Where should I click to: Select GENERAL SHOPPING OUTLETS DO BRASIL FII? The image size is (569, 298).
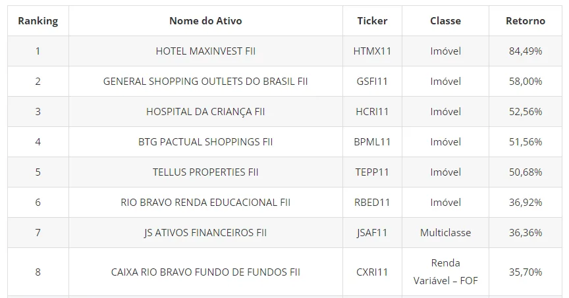[205, 81]
